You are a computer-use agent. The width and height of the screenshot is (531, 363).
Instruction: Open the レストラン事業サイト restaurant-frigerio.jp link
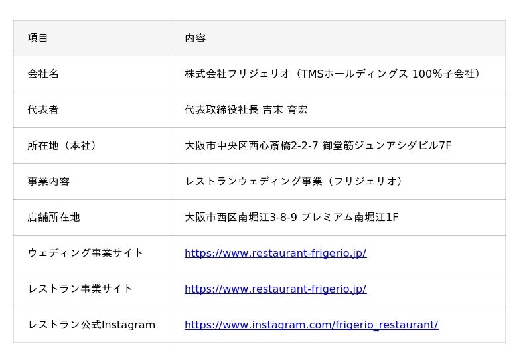tap(275, 289)
